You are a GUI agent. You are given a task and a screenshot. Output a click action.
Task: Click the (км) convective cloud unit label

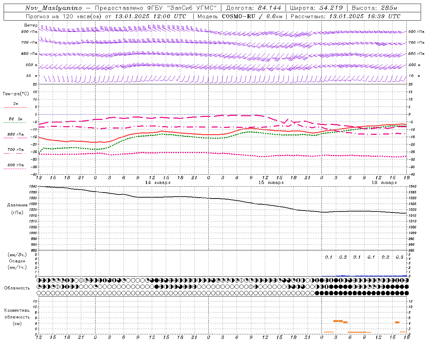pyautogui.click(x=17, y=323)
